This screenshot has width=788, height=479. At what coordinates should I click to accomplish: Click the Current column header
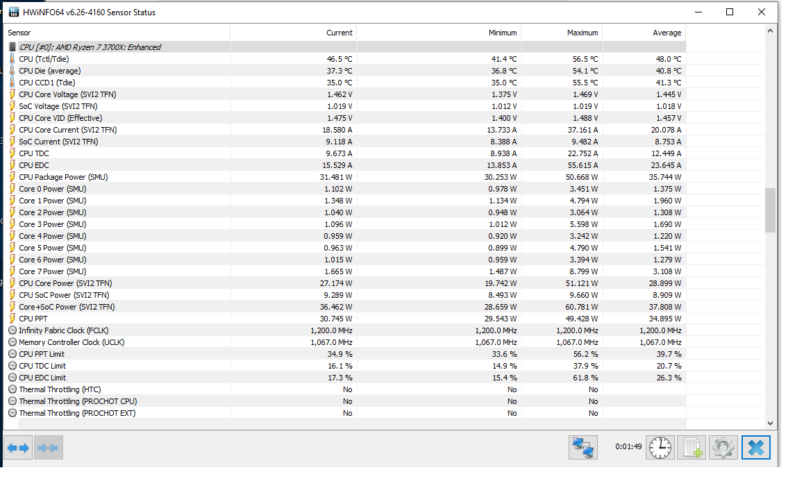[x=294, y=33]
